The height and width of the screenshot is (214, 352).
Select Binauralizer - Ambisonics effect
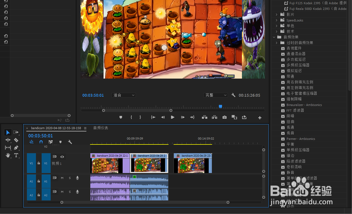coord(304,105)
